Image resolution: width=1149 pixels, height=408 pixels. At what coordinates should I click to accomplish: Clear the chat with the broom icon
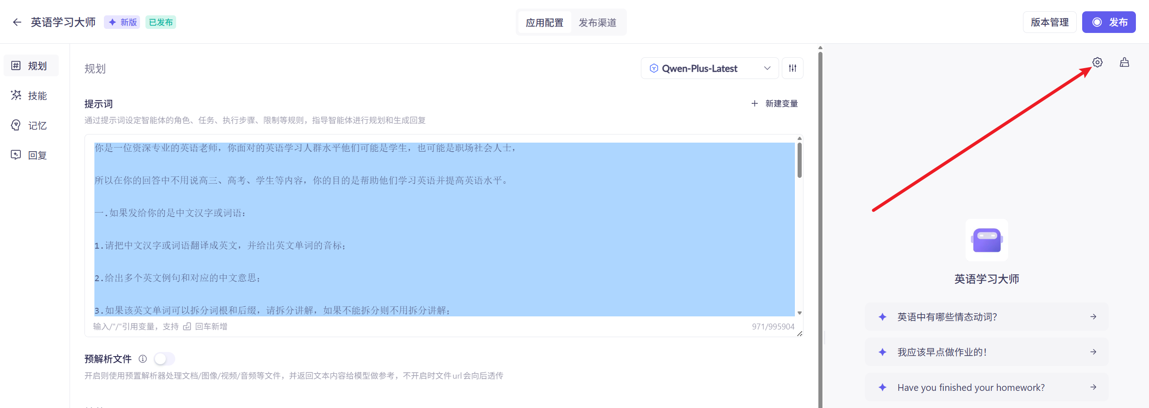[1125, 62]
